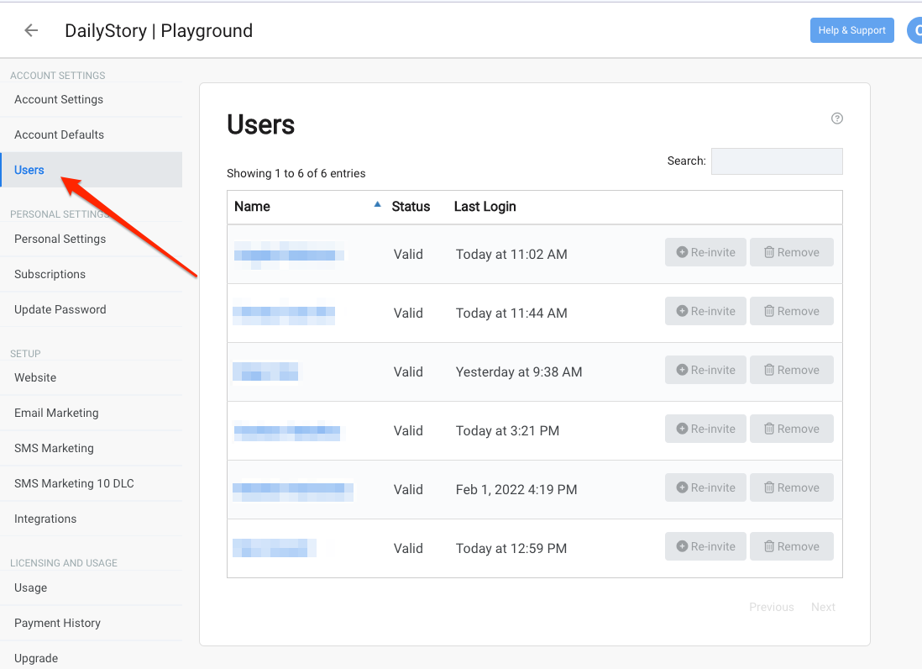Open Account Defaults in sidebar
The height and width of the screenshot is (669, 922).
click(x=92, y=134)
